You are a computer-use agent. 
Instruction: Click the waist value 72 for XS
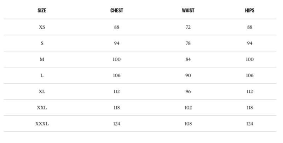pos(188,27)
